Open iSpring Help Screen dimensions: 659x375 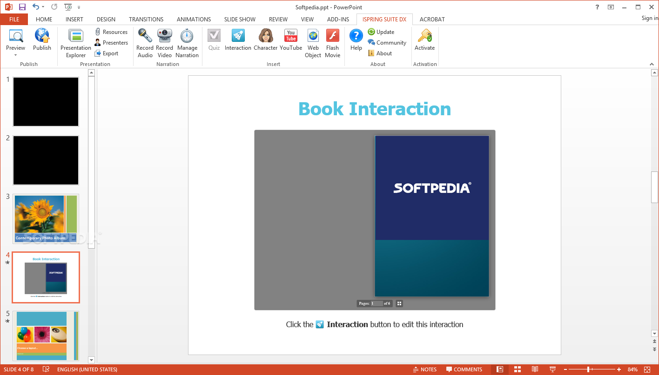pos(356,39)
